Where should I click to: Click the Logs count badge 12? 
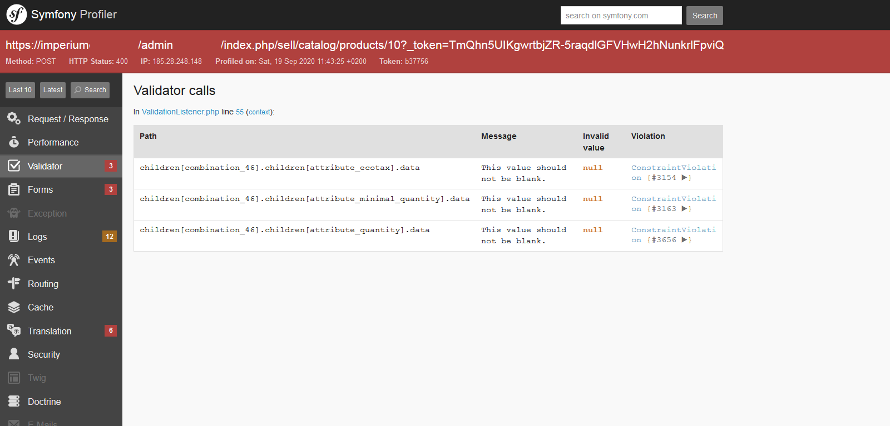click(x=110, y=236)
